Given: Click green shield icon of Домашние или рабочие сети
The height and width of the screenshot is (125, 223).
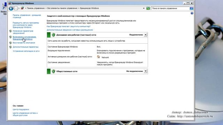Looking at the screenshot, I should [x=53, y=35].
